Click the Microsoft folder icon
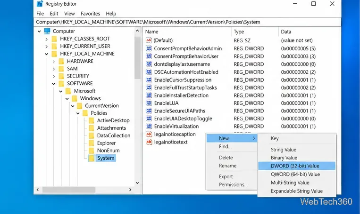The image size is (360, 214). tap(68, 91)
